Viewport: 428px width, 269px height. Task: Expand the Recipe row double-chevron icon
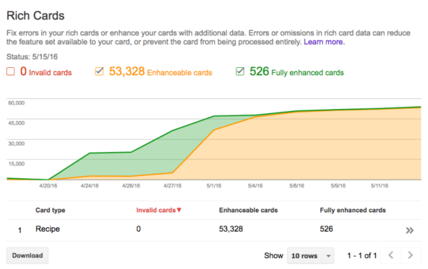[x=409, y=230]
